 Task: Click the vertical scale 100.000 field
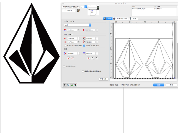[x=90, y=42]
